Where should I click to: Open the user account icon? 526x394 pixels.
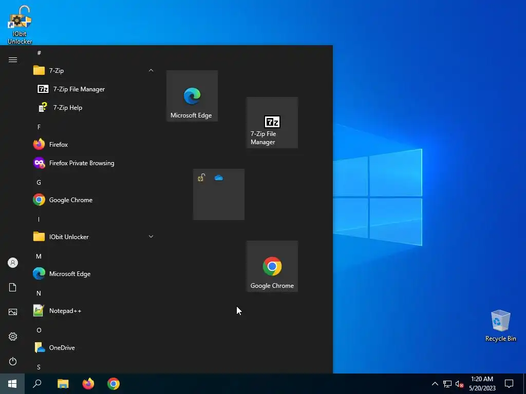tap(13, 263)
